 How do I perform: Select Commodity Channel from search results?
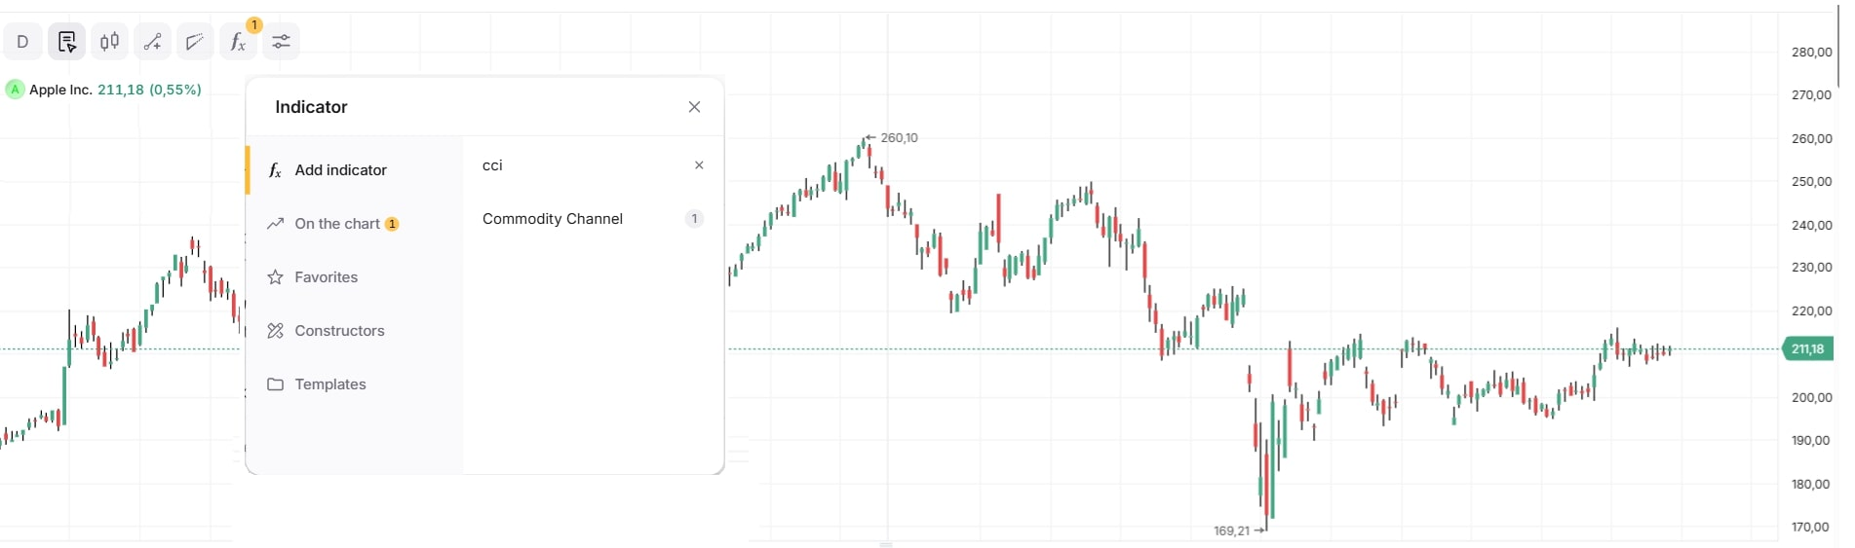tap(553, 219)
